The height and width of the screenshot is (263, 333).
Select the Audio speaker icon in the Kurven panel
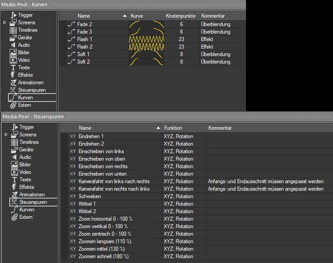13,45
